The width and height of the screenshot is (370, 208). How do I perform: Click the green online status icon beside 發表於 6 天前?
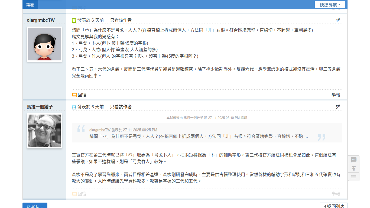tap(73, 20)
